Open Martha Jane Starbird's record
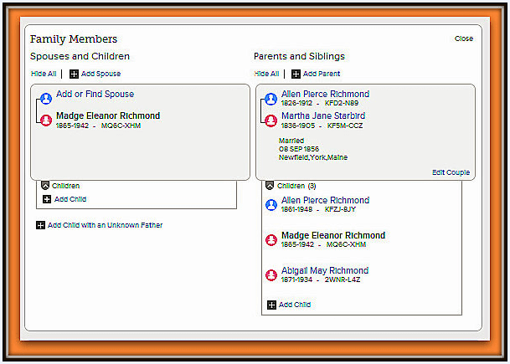 [x=323, y=115]
